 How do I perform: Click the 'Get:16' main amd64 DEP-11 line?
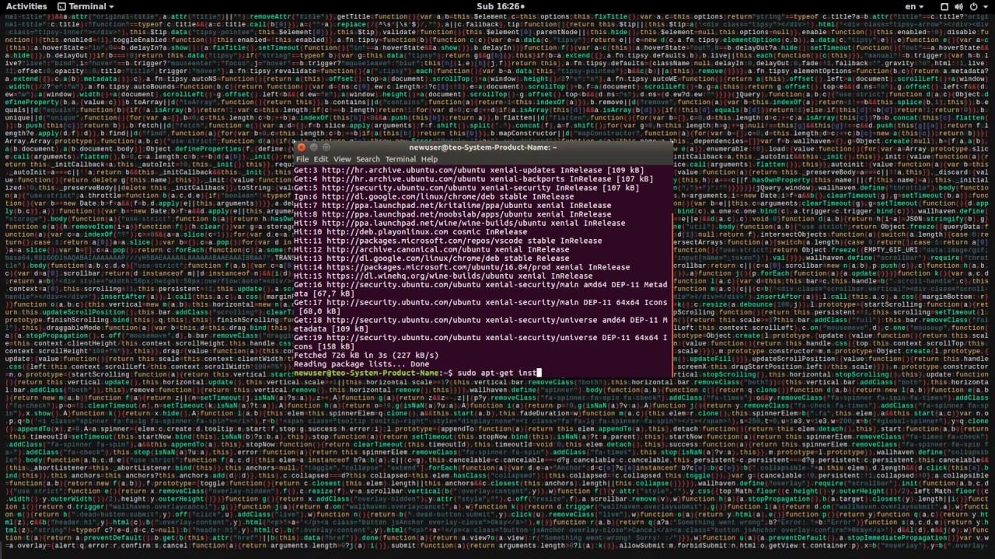pyautogui.click(x=480, y=289)
